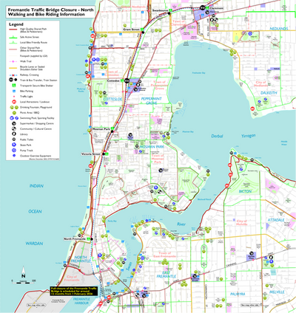This screenshot has width=296, height=313.
Task: Click the blue 'PALMYRA' suburb label
Action: coord(238,294)
